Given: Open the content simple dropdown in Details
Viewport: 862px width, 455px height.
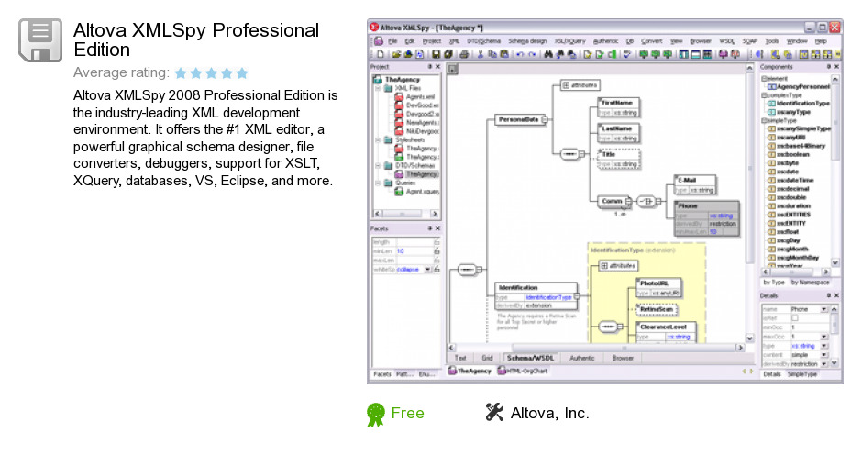Looking at the screenshot, I should click(823, 355).
